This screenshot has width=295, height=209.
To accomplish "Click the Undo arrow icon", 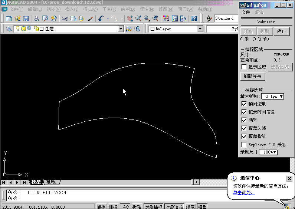I will point(101,18).
